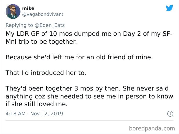Click the line starting My LDR GF
Screen dimensions: 179x134
pos(89,34)
